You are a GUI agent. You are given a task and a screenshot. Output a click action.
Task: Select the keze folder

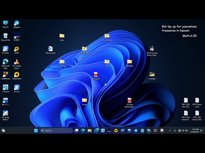[x=107, y=63]
